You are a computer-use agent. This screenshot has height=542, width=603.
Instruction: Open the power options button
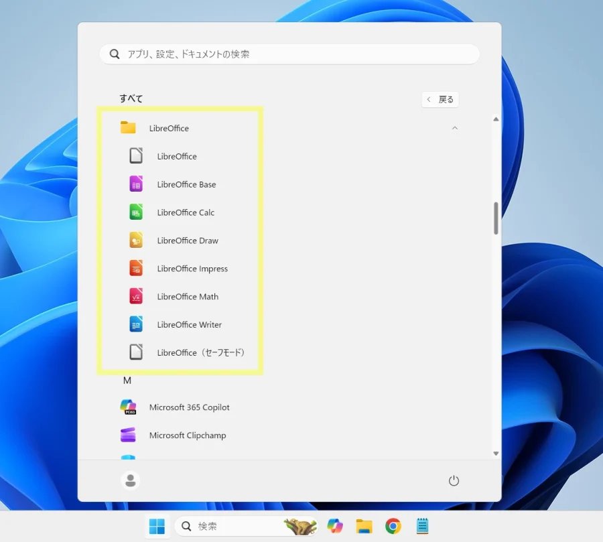point(454,480)
